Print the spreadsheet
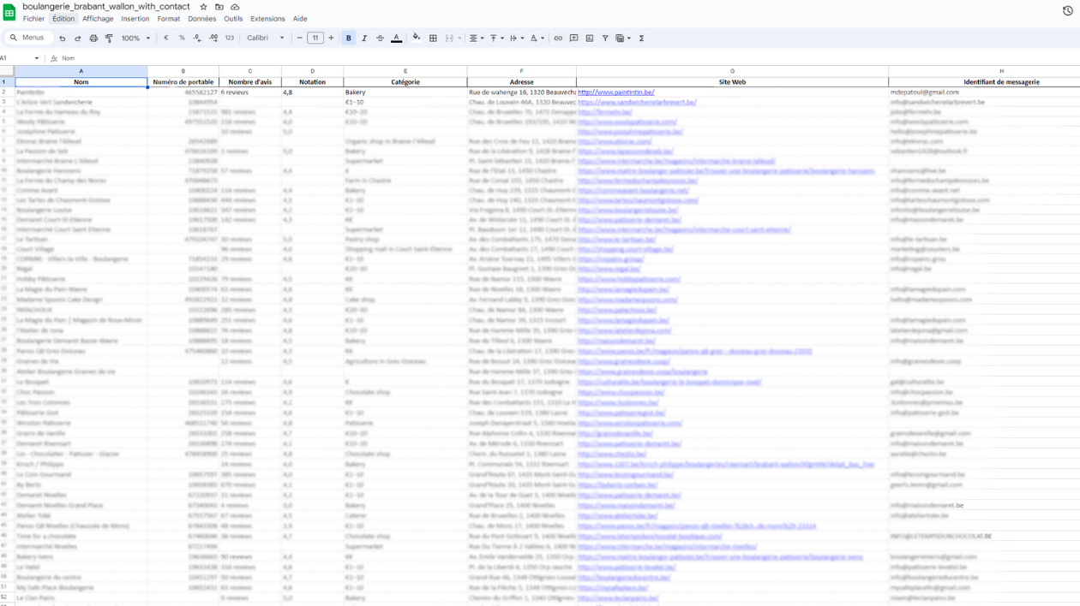The height and width of the screenshot is (606, 1080). [93, 39]
